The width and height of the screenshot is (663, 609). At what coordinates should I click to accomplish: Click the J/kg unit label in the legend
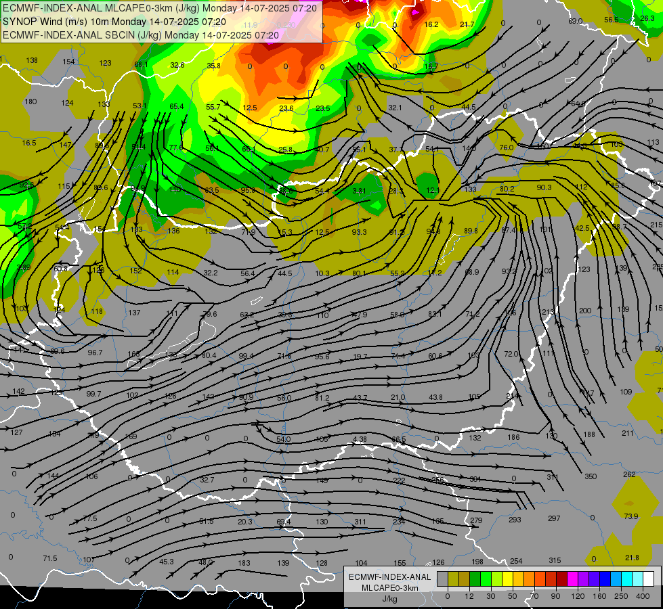390,599
